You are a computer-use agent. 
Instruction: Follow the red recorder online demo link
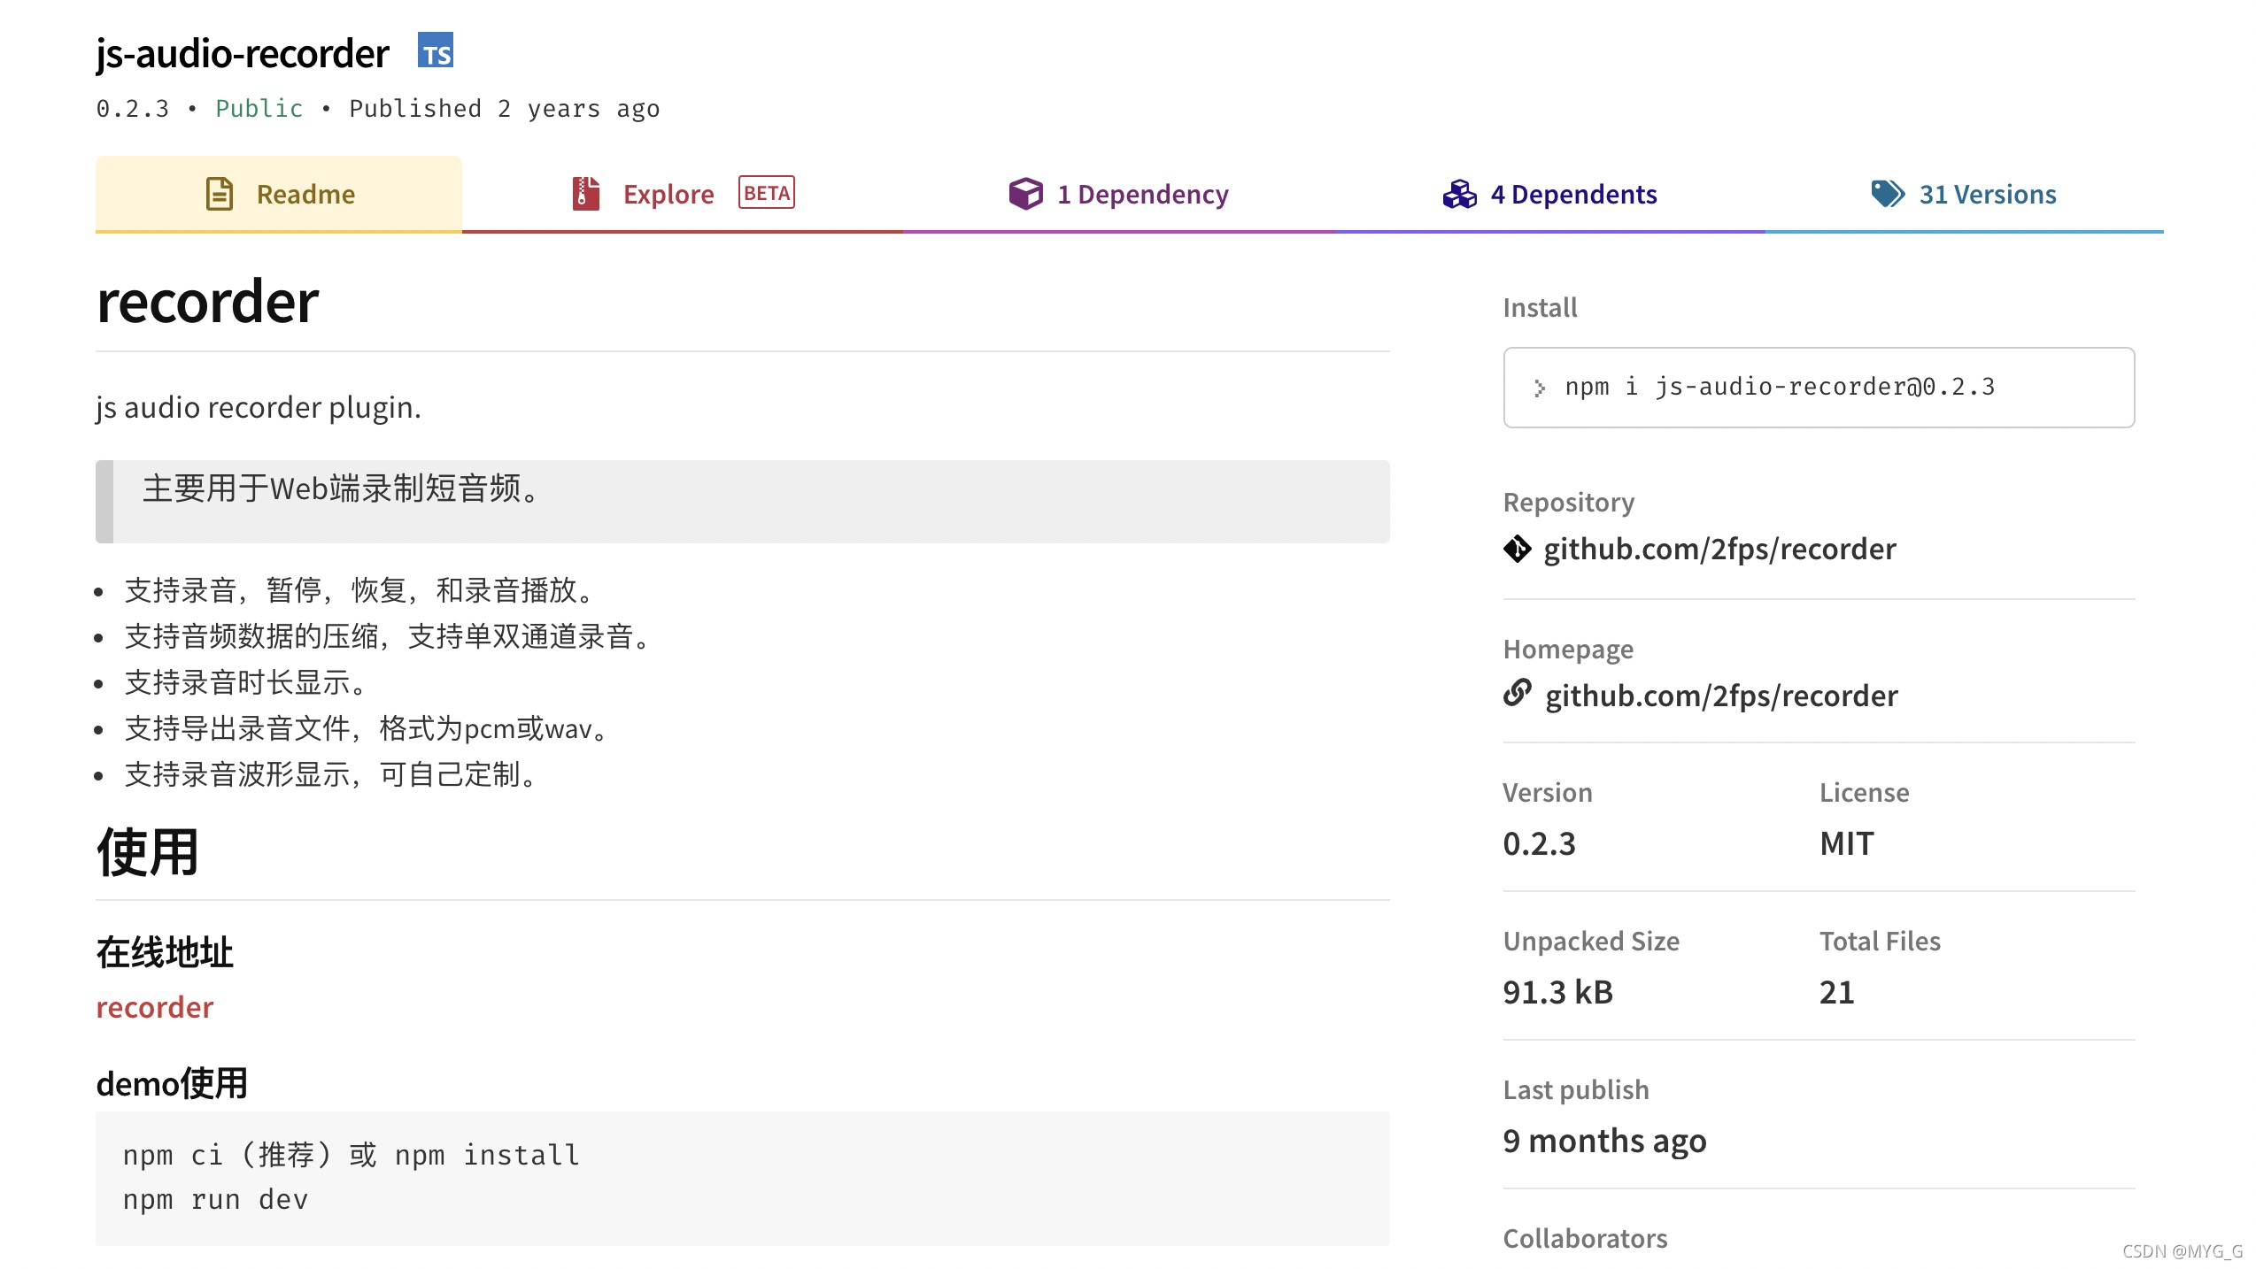point(155,1007)
